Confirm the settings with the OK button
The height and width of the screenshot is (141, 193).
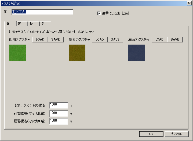tap(151, 134)
